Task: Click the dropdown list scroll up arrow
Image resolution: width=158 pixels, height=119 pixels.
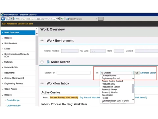Action: [x=133, y=78]
